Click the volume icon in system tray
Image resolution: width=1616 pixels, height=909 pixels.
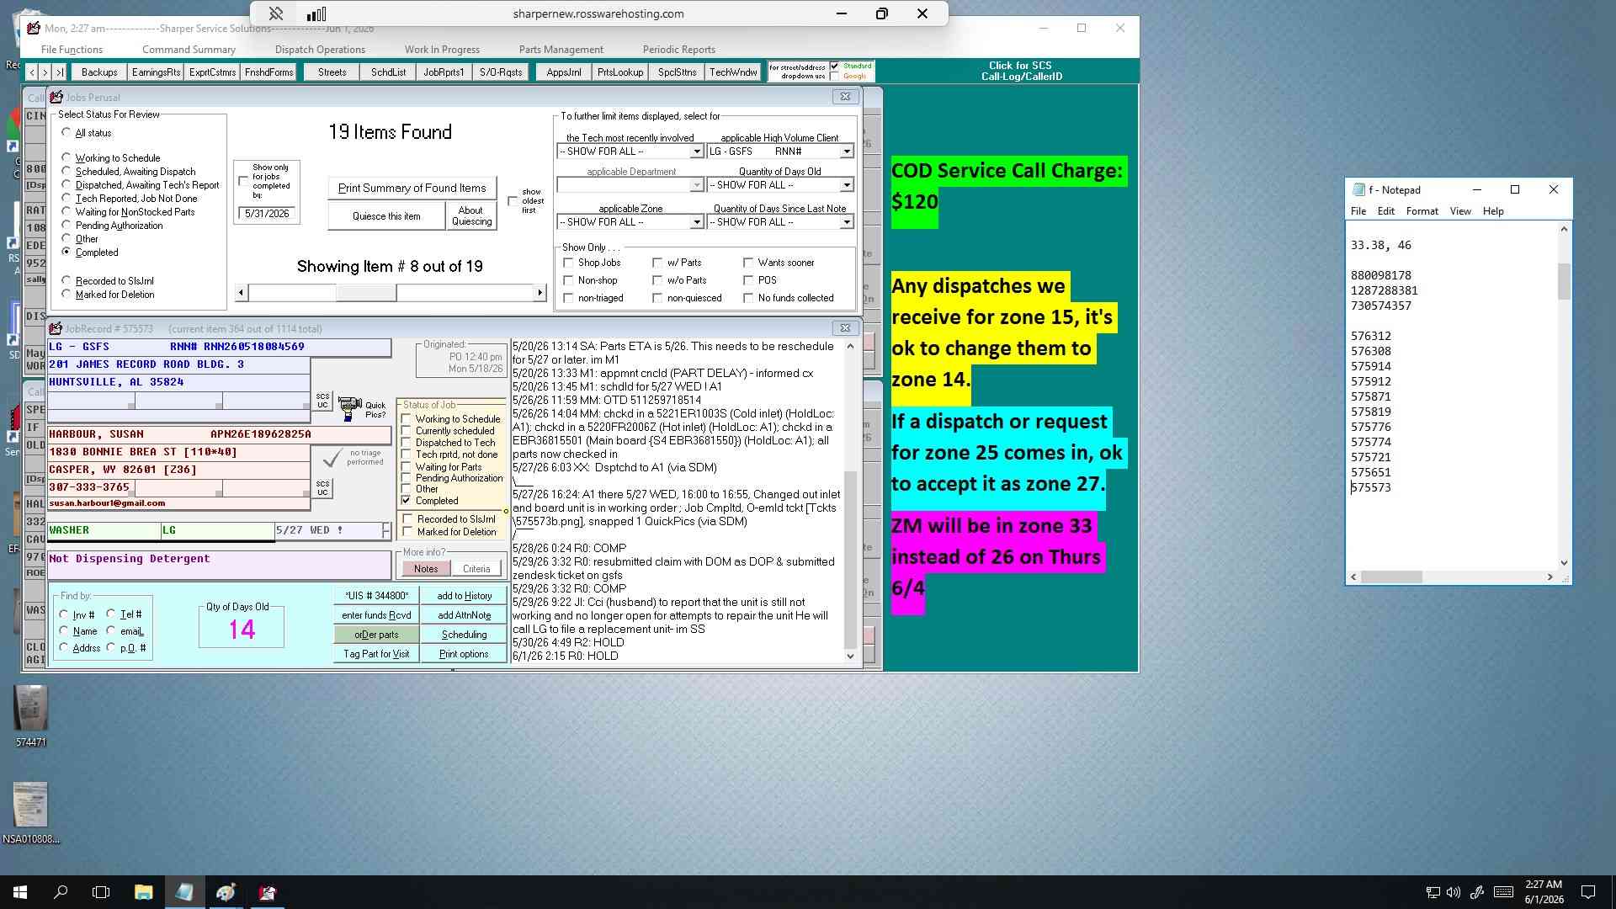1454,892
